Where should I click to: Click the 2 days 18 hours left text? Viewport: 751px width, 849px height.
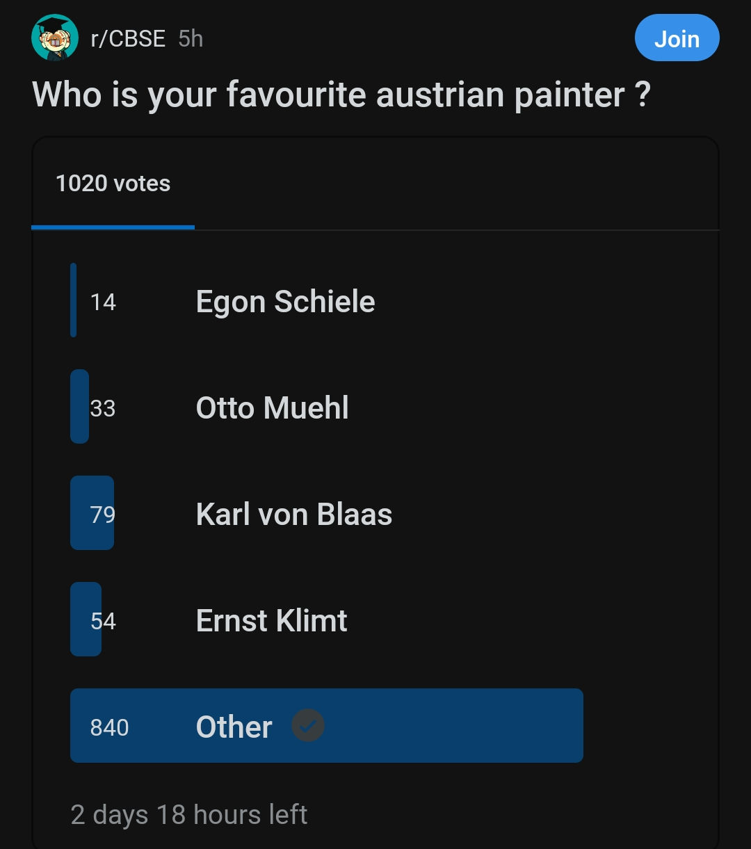[188, 814]
